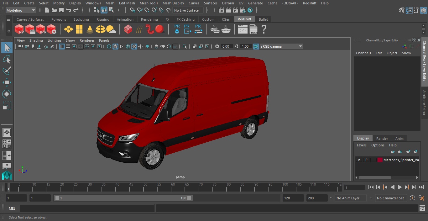The image size is (428, 221).
Task: Launch Redshift IPR render shelf icon
Action: [x=41, y=29]
